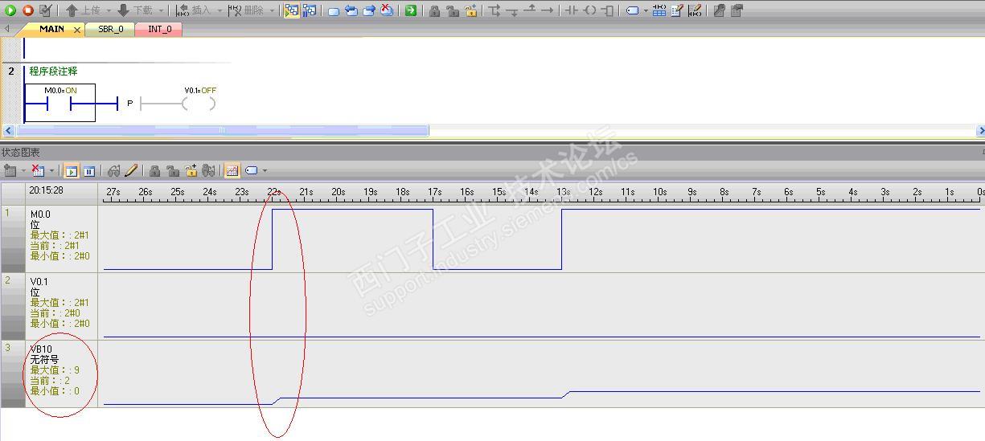
Task: Click write-all pencil icon
Action: tap(131, 170)
